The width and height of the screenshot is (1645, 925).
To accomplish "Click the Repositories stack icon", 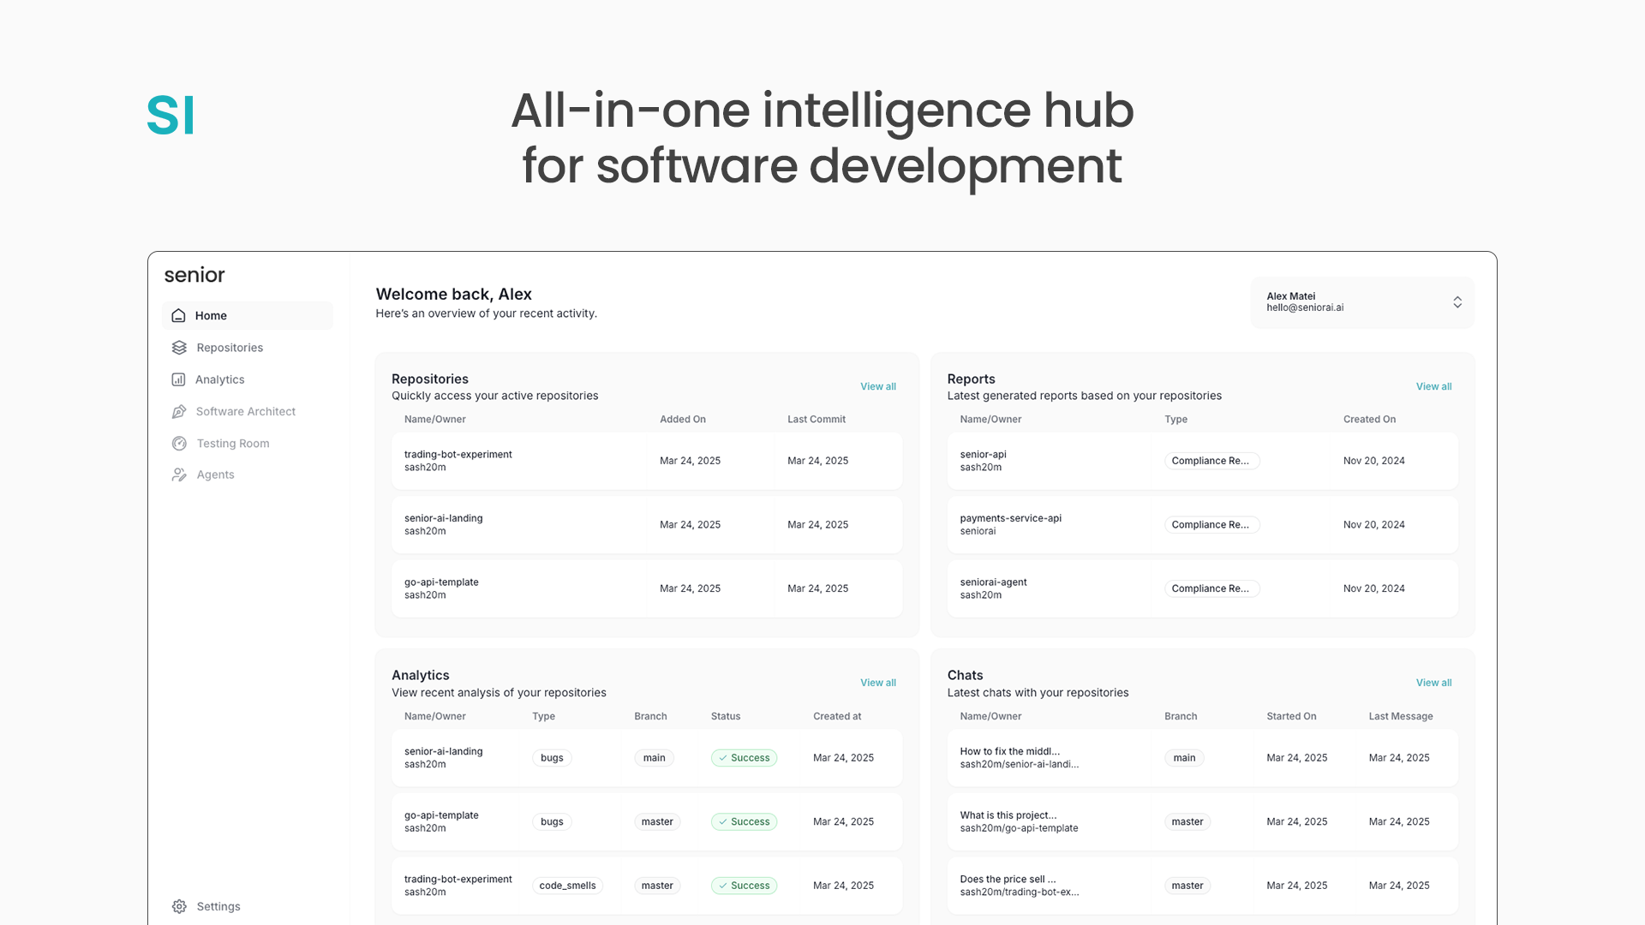I will coord(179,348).
